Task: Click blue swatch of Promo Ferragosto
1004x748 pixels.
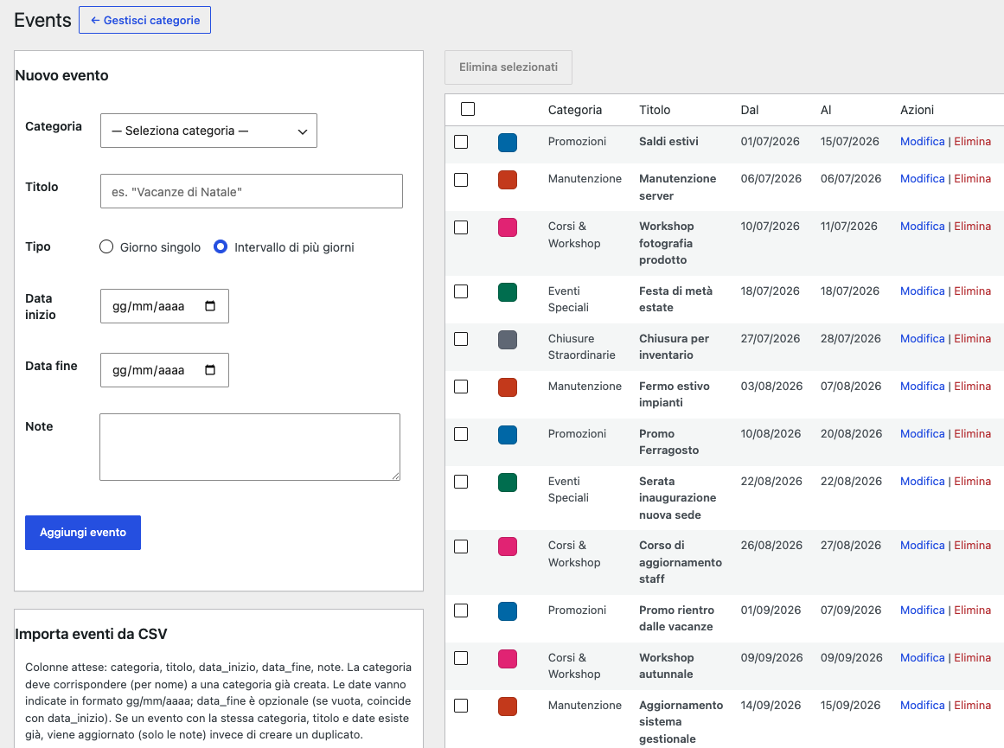Action: [508, 435]
